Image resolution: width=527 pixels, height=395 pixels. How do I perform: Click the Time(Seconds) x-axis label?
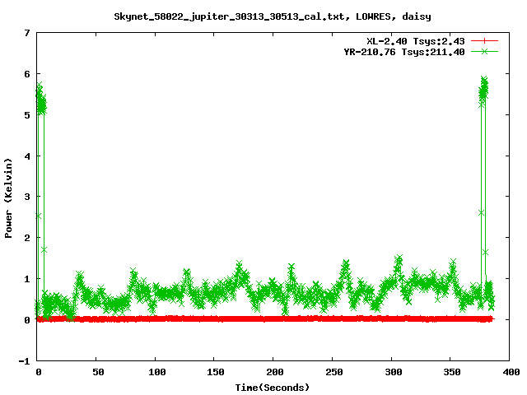click(x=273, y=387)
